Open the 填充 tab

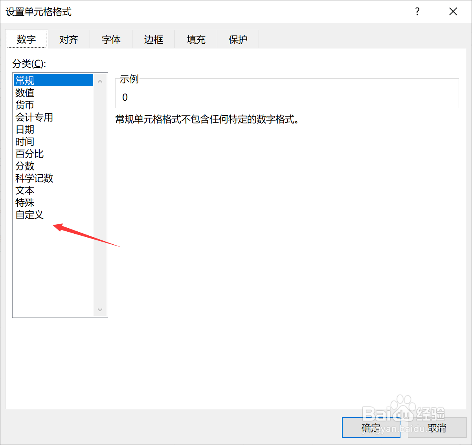196,39
